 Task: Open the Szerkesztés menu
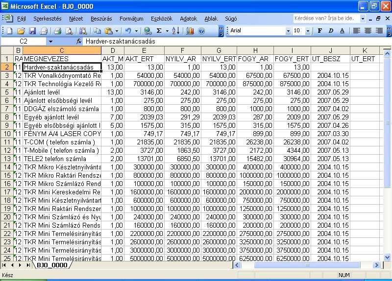tap(47, 19)
